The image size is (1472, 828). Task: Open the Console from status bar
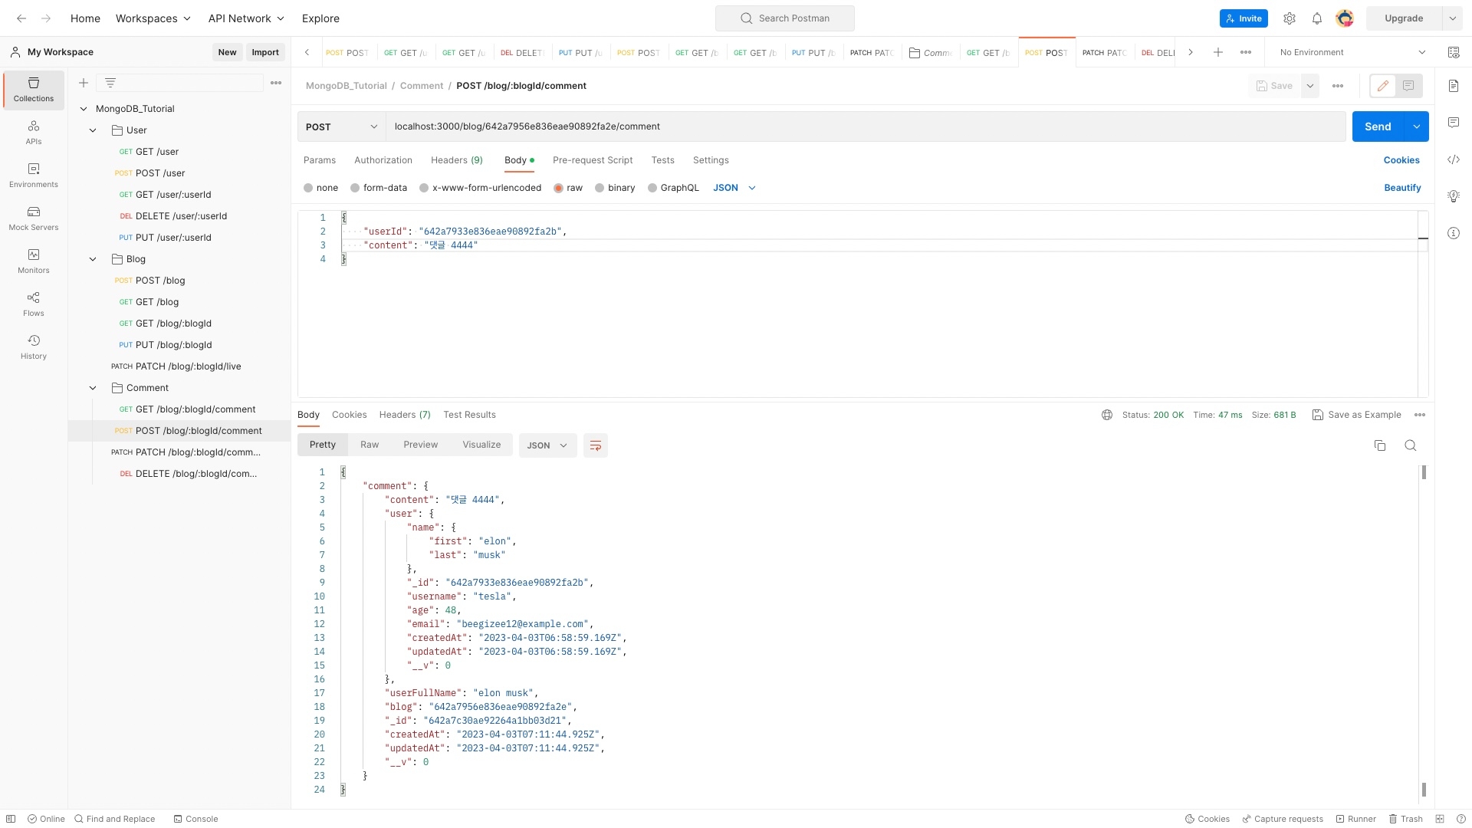[195, 819]
